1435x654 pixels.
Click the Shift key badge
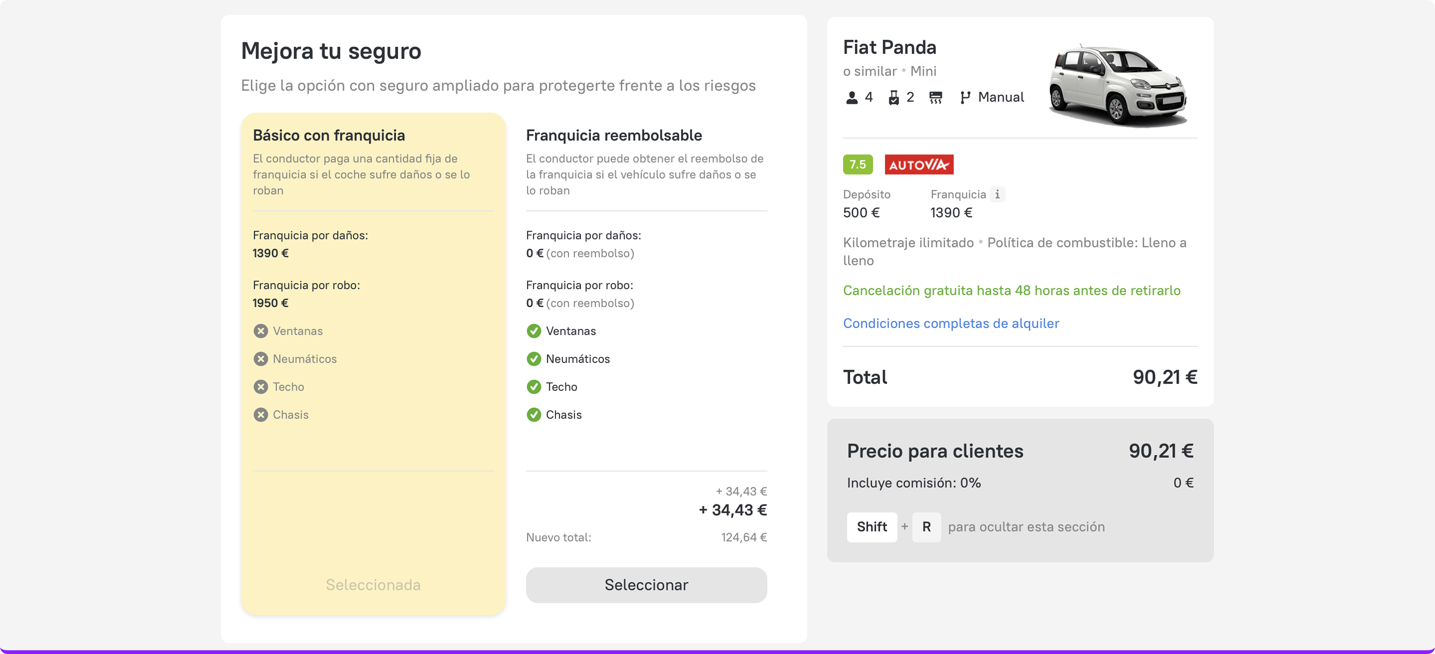click(x=872, y=527)
